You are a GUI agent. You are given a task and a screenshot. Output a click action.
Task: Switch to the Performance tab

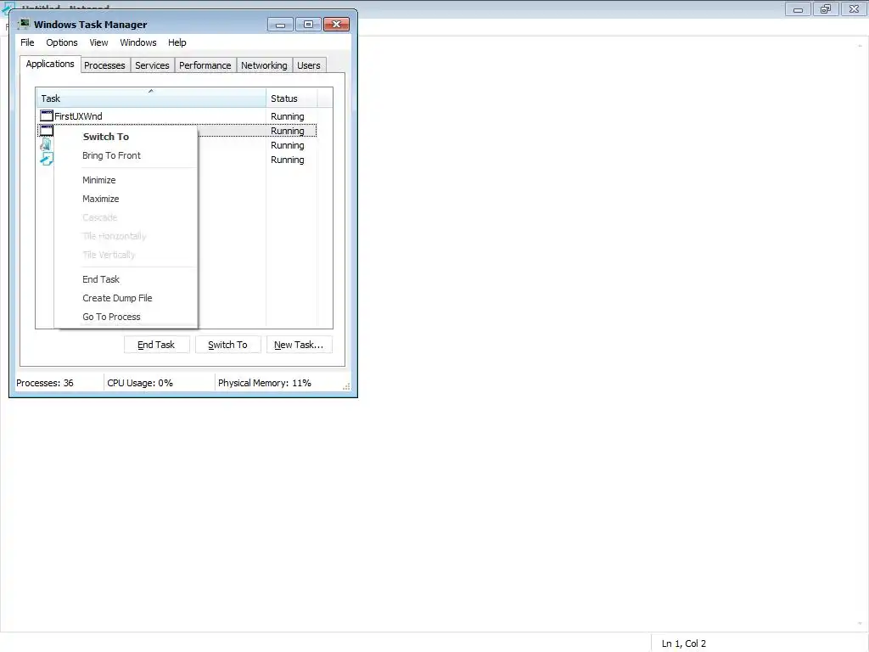click(205, 65)
